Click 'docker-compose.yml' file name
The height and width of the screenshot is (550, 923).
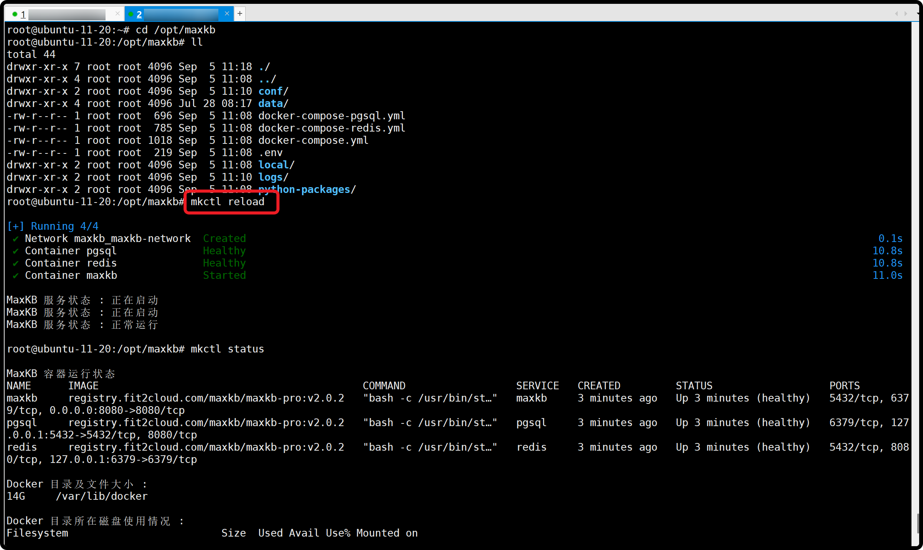point(313,140)
